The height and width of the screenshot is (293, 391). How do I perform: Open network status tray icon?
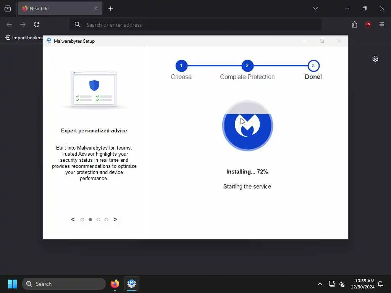(332, 284)
